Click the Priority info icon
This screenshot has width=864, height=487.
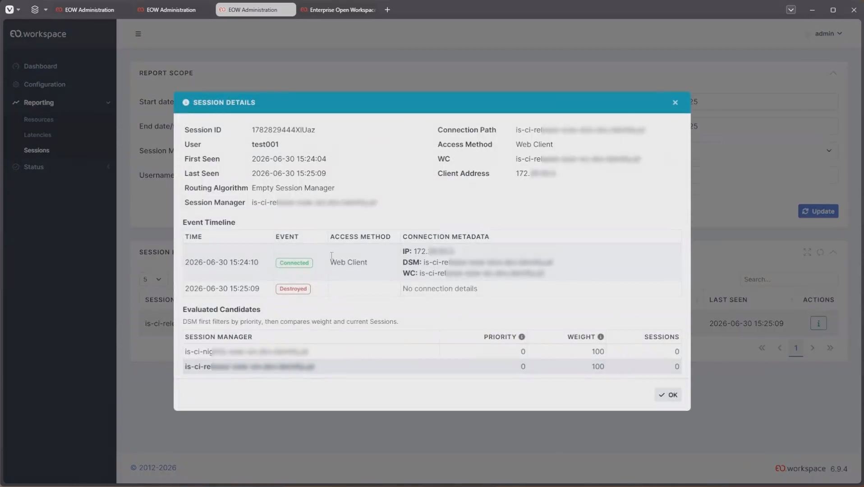pos(522,337)
